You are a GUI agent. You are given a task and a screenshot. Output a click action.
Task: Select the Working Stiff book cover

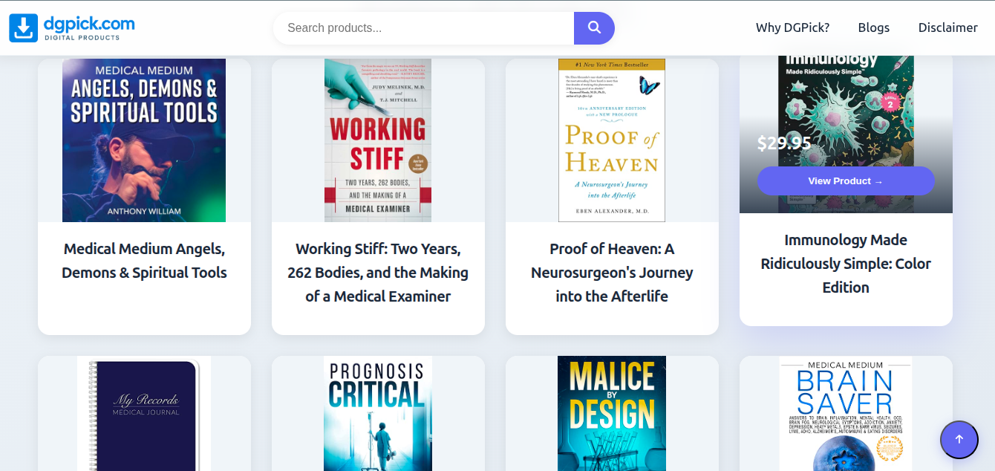point(378,140)
